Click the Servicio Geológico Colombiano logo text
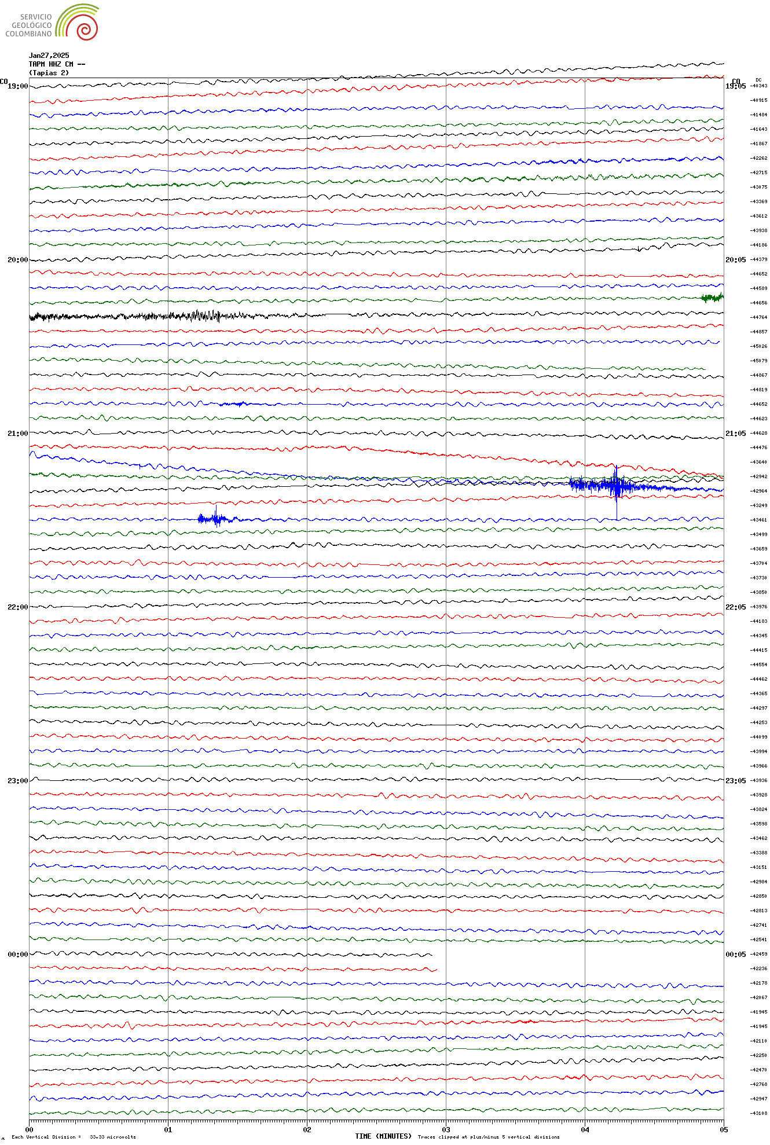 [29, 25]
